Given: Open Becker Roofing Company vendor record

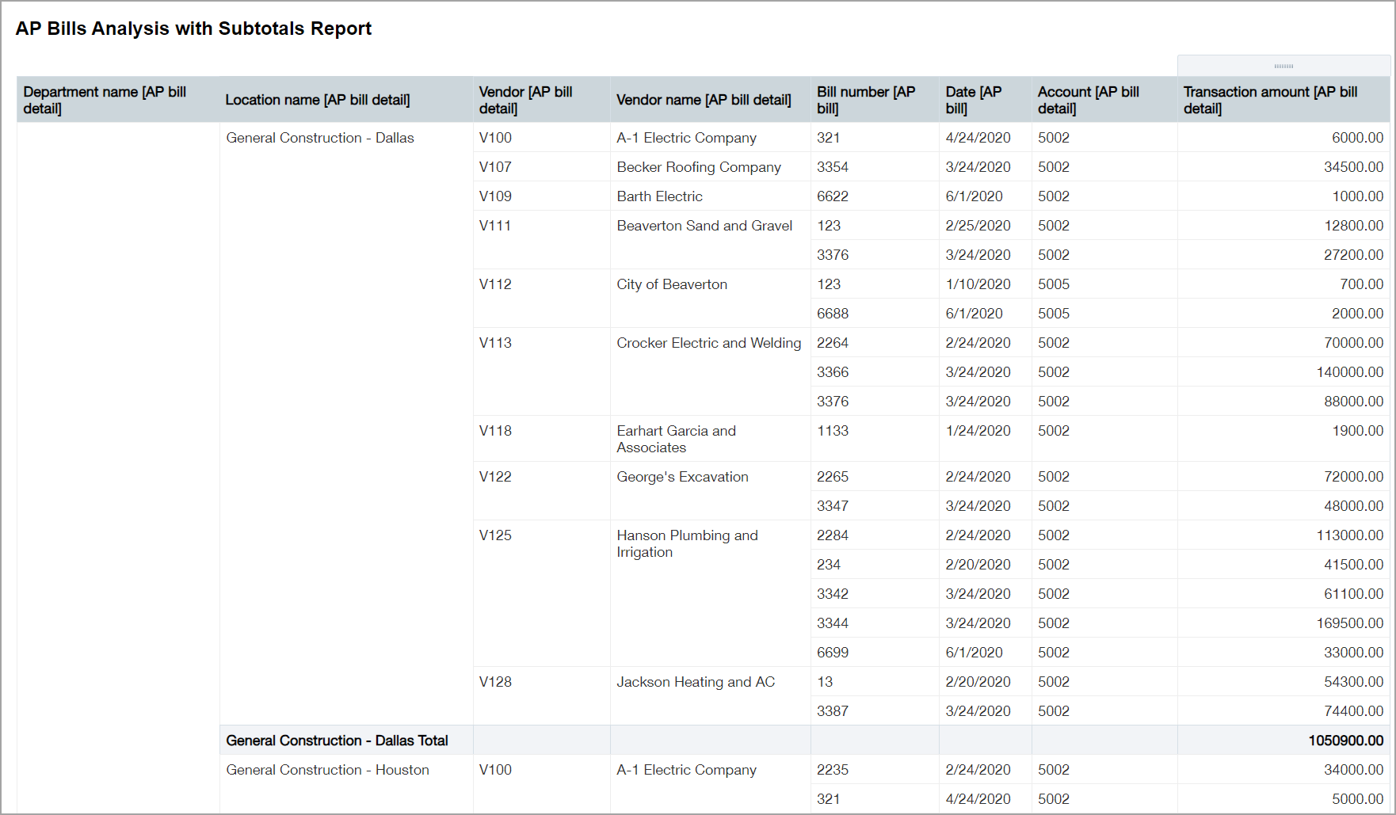Looking at the screenshot, I should (x=699, y=167).
